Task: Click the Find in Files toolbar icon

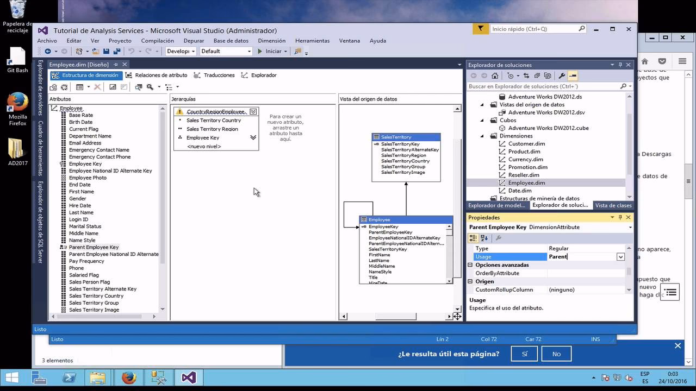Action: click(297, 51)
